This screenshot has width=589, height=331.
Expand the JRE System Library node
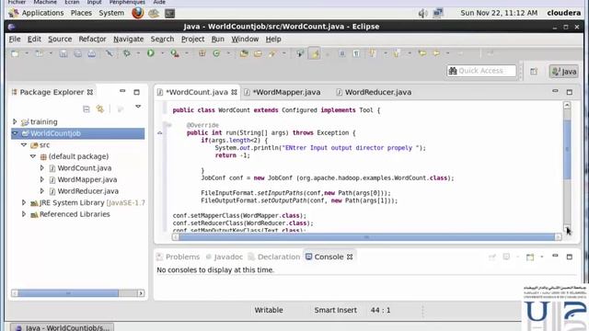tap(24, 202)
